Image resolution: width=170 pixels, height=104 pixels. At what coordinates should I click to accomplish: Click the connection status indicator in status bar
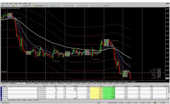[x=155, y=102]
